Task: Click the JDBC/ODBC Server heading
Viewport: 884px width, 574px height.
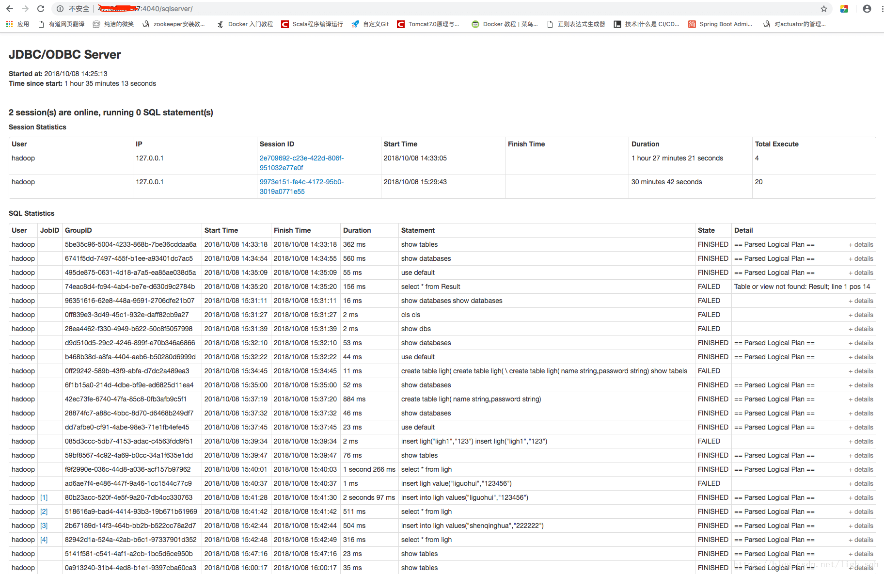Action: tap(65, 54)
